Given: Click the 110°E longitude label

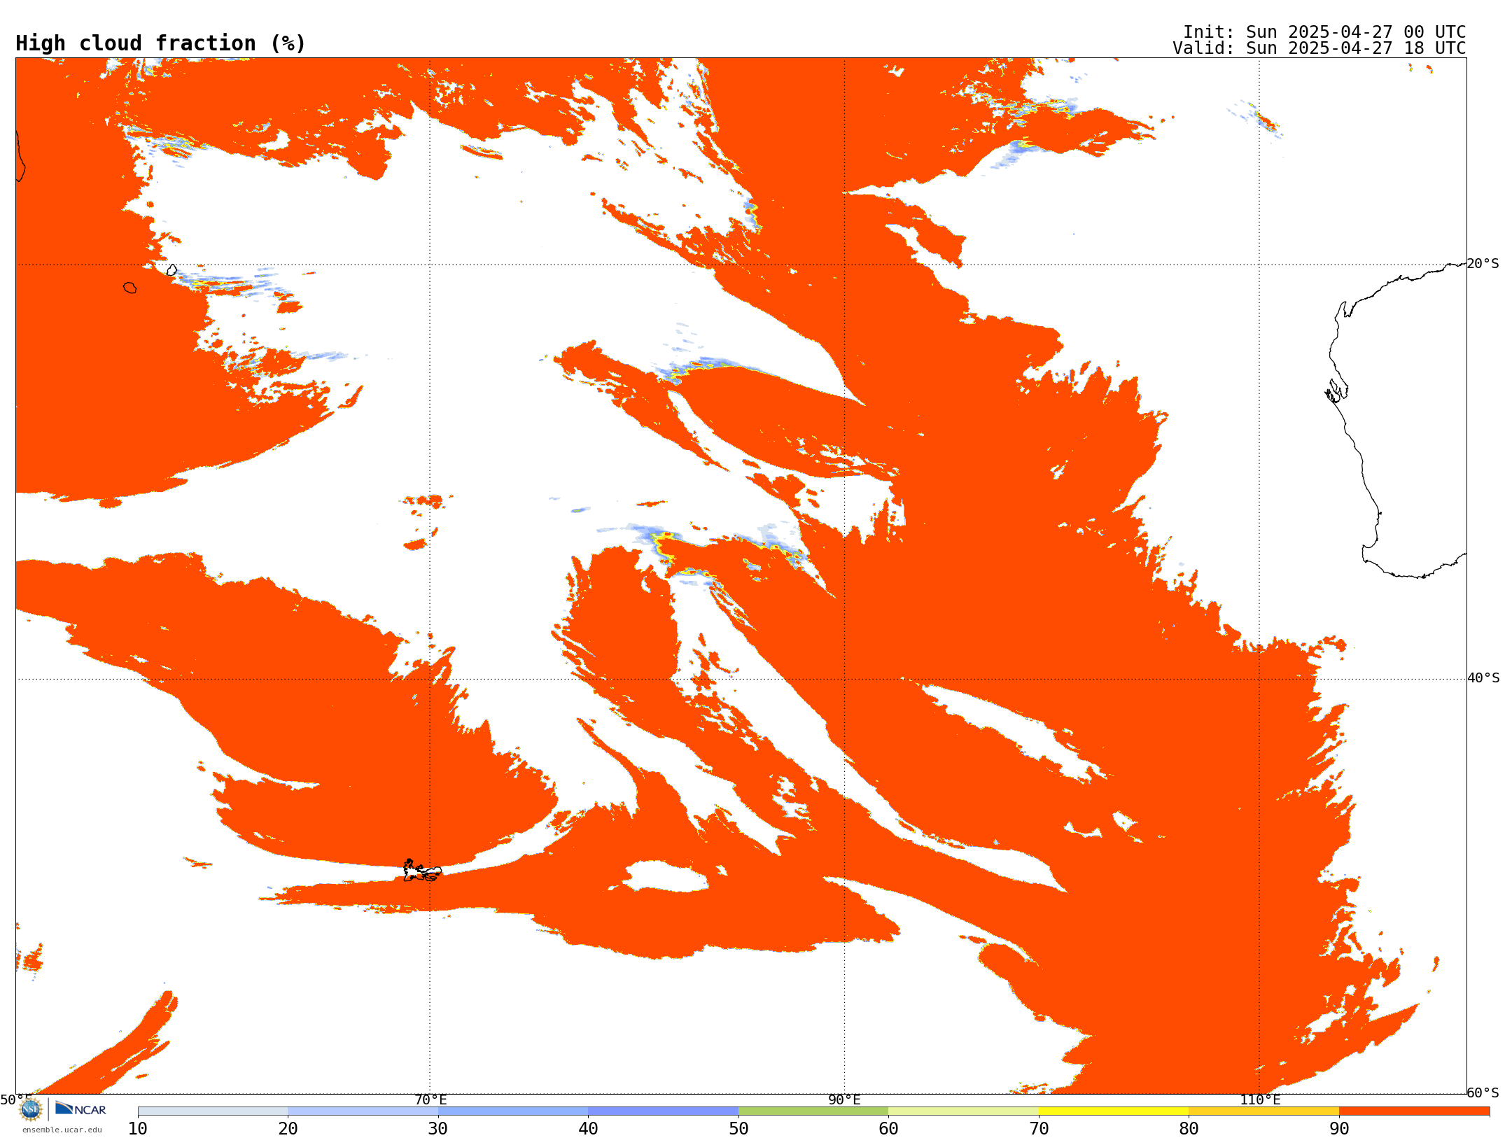Looking at the screenshot, I should click(x=1260, y=1100).
